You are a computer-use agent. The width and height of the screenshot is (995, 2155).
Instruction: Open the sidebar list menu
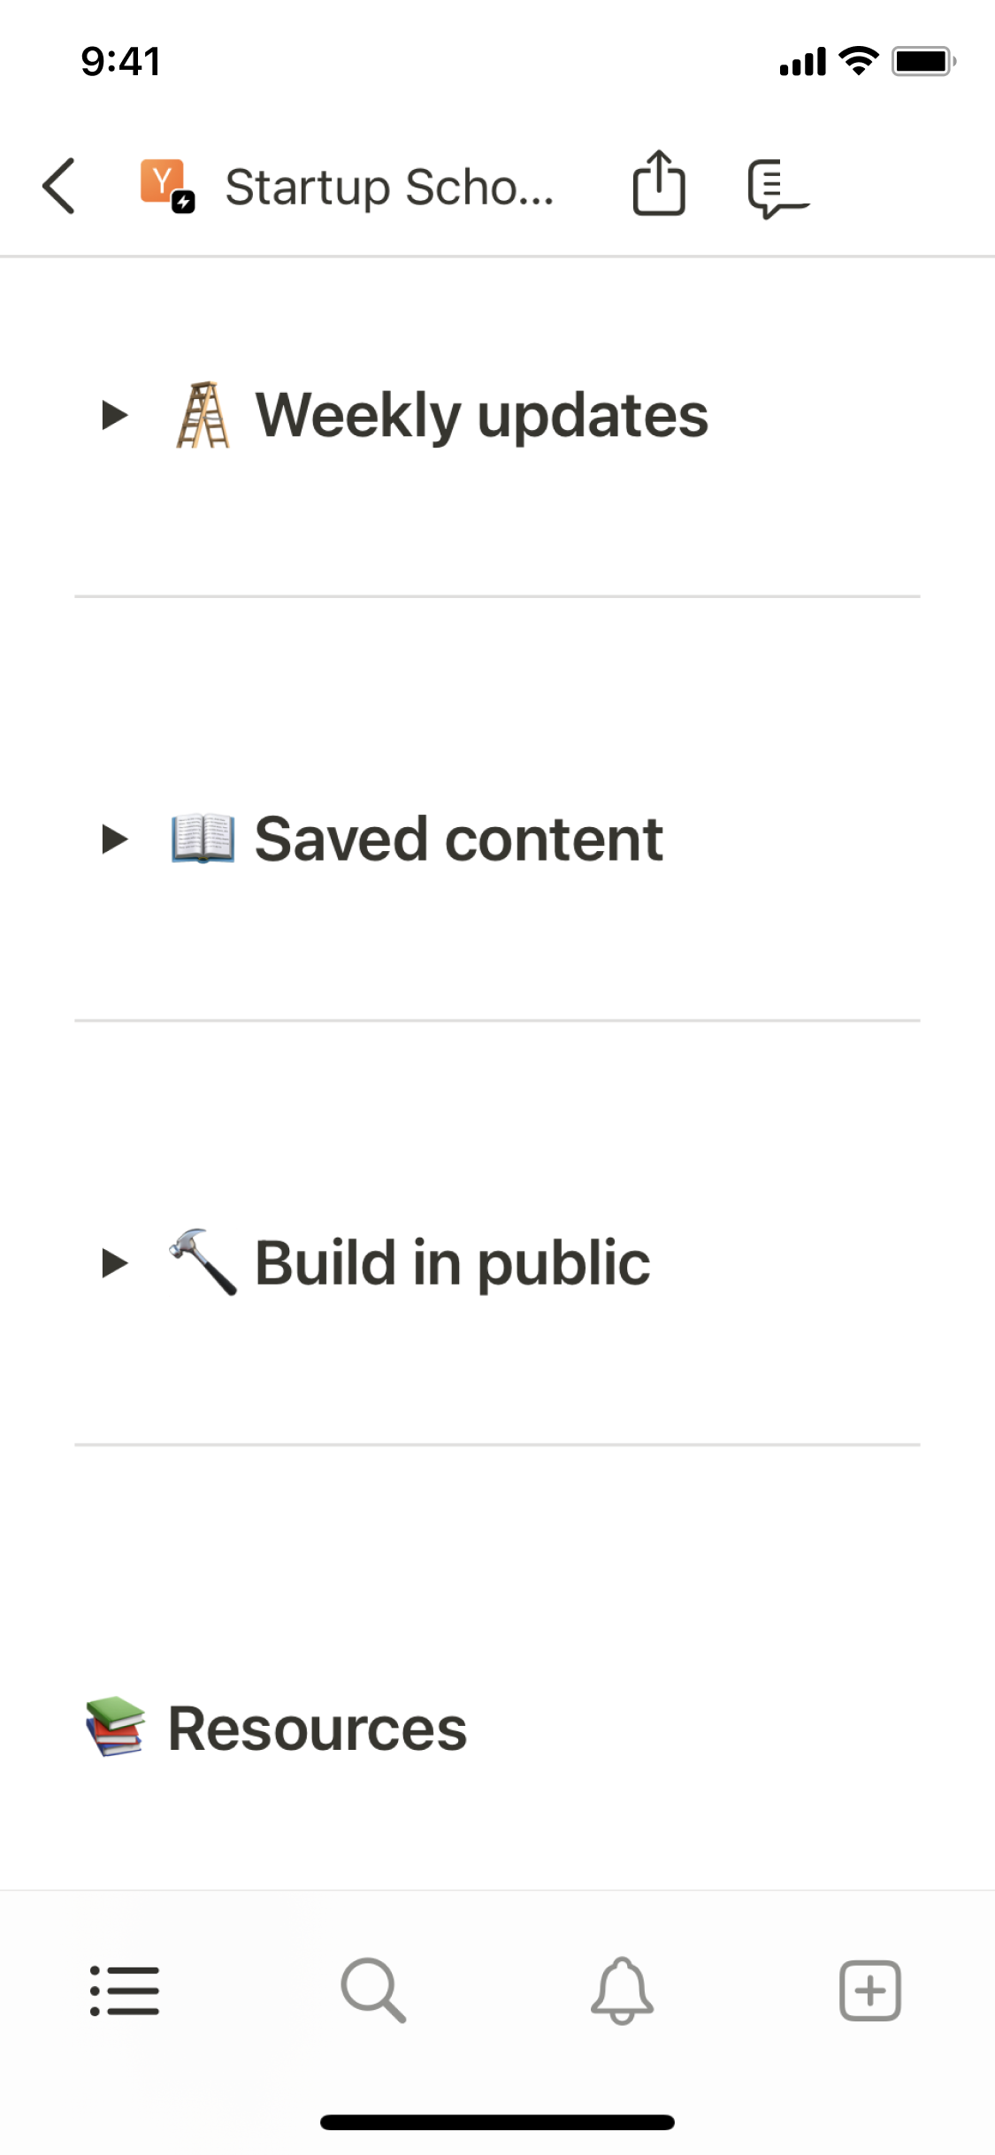point(125,1990)
